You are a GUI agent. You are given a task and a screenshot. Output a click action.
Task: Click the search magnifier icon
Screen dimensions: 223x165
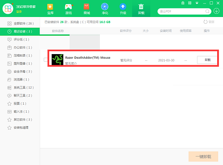pos(207,11)
